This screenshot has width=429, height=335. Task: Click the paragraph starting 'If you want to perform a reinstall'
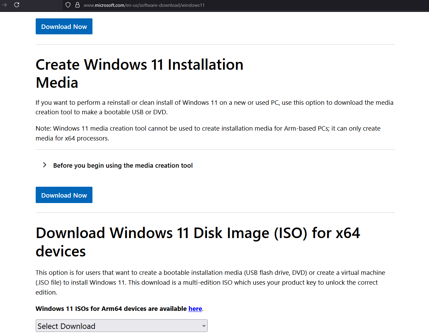pos(214,107)
